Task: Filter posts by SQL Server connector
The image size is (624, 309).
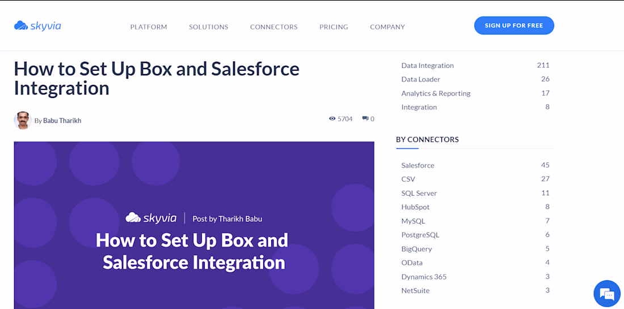Action: click(419, 193)
